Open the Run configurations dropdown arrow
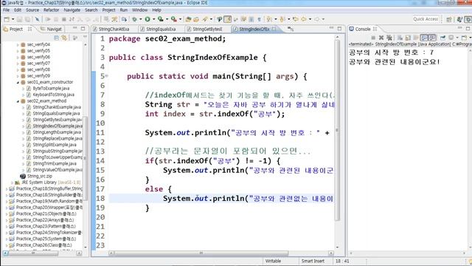 pyautogui.click(x=153, y=19)
